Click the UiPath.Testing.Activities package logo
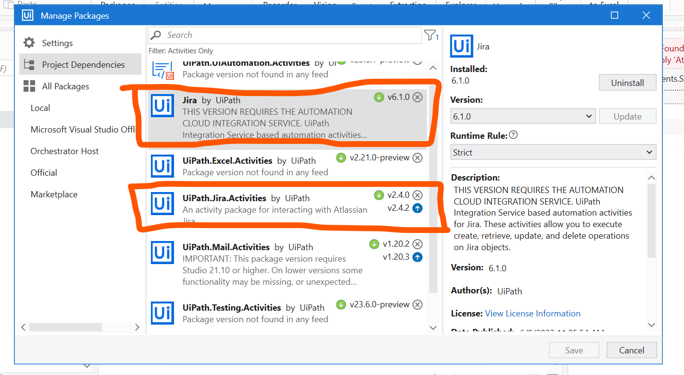The image size is (684, 375). click(162, 313)
